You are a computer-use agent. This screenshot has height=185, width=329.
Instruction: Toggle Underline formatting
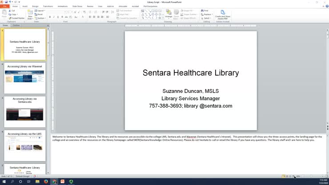click(x=58, y=17)
